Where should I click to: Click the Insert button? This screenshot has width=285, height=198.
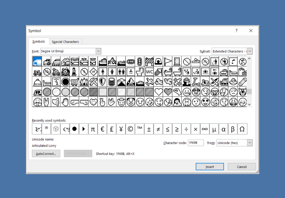click(210, 167)
